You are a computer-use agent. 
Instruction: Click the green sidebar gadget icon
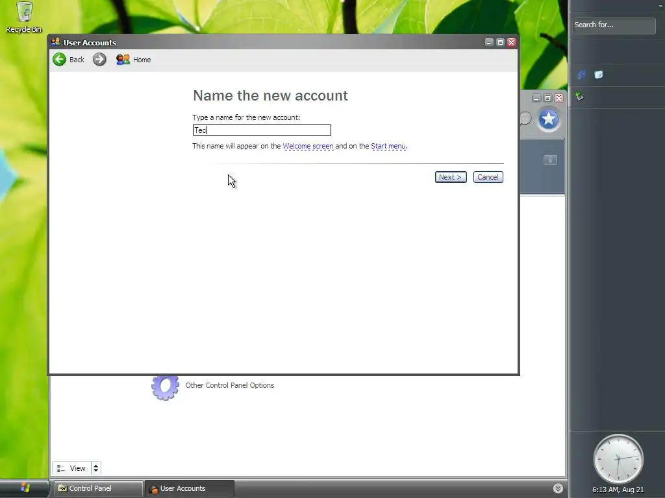click(580, 97)
